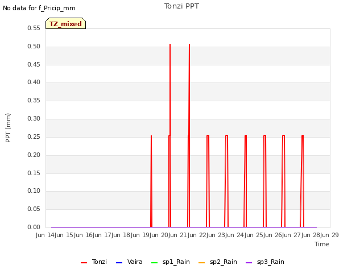Click the 0.40 y-axis tick label

tap(34, 82)
